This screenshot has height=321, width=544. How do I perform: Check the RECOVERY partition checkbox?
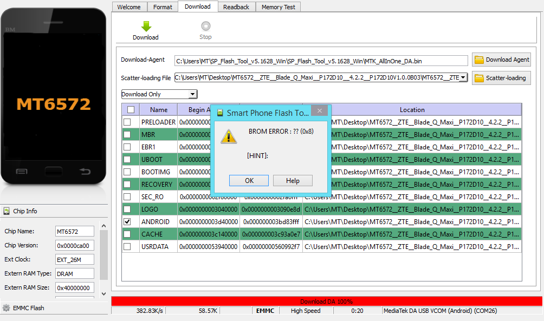point(127,185)
